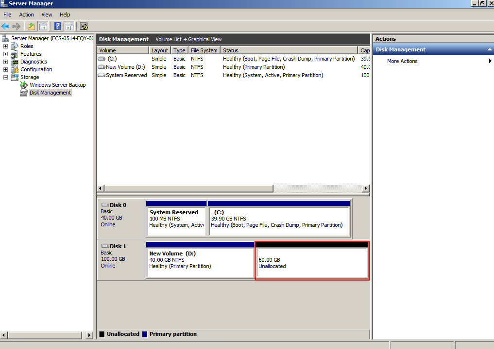Viewport: 494px width, 349px height.
Task: Select the (C:) 39.90 GB partition block
Action: (279, 219)
